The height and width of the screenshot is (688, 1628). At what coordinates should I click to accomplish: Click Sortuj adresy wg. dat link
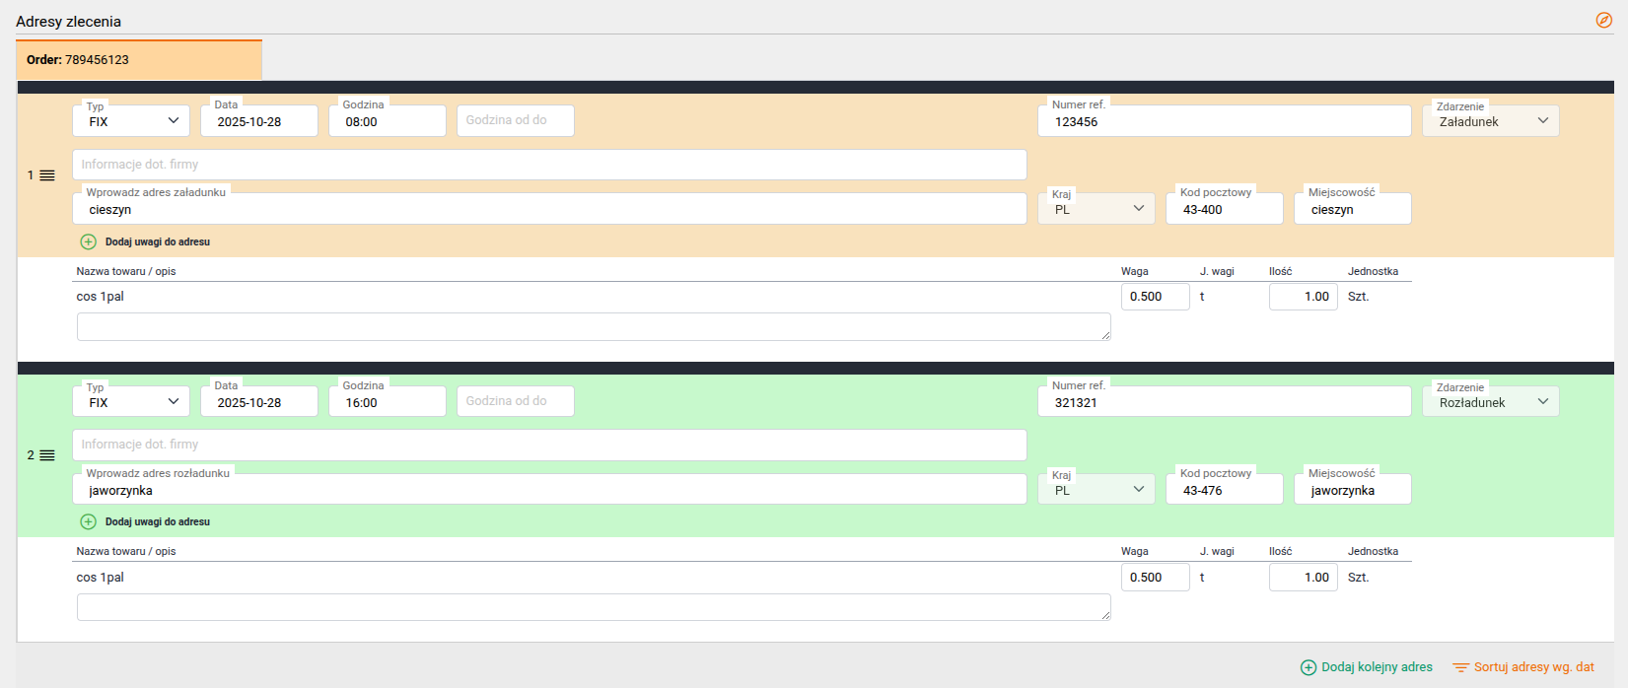point(1533,667)
